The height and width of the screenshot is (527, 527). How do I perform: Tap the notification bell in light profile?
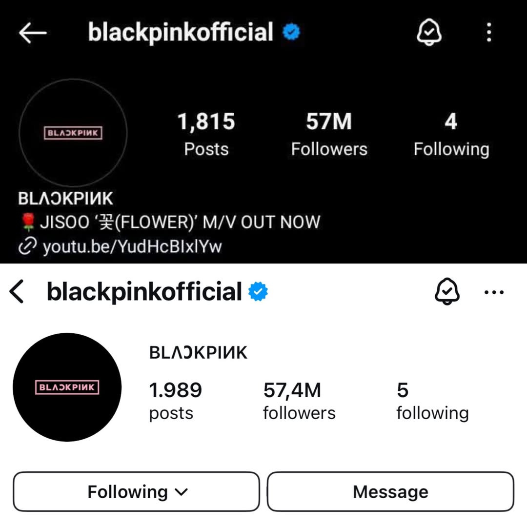click(x=447, y=291)
